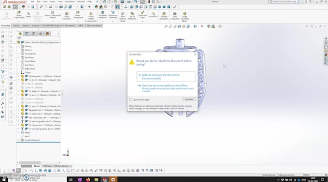Image resolution: width=328 pixels, height=182 pixels.
Task: Open Assembly Features
Action: click(x=103, y=15)
